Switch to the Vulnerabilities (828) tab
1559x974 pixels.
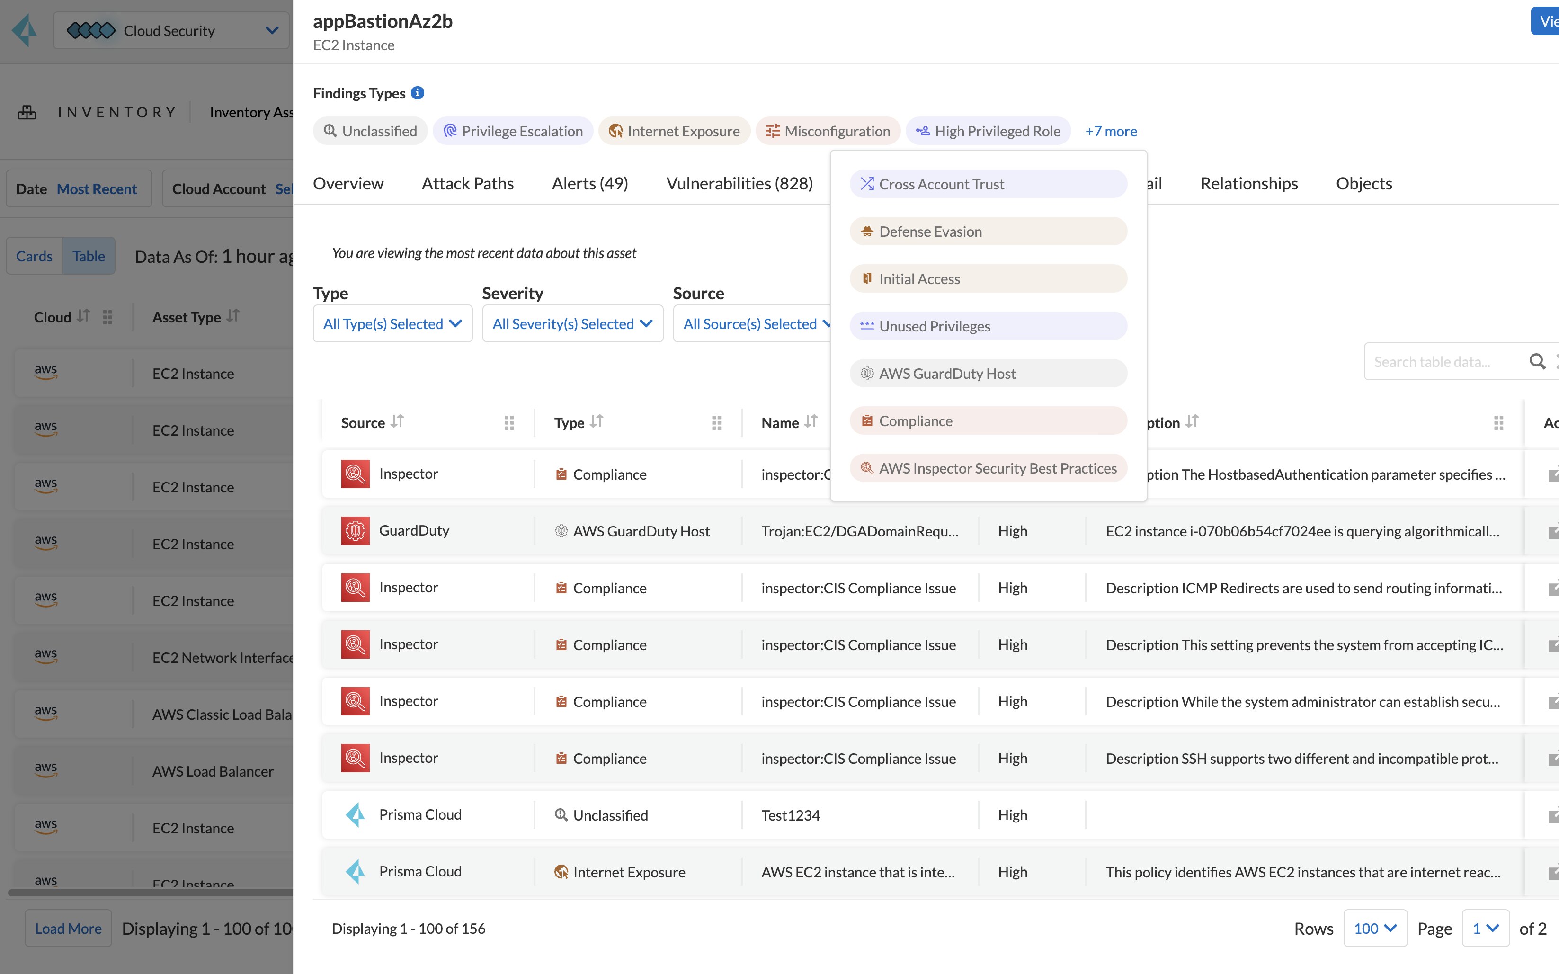(x=739, y=184)
